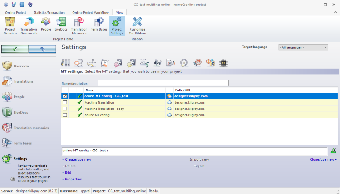Go to People in the sidebar
This screenshot has width=340, height=194.
pyautogui.click(x=14, y=97)
